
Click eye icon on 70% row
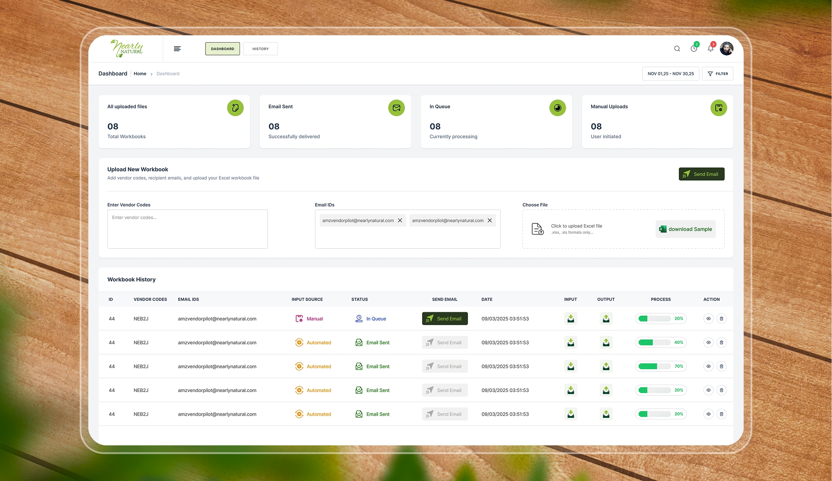click(x=708, y=367)
